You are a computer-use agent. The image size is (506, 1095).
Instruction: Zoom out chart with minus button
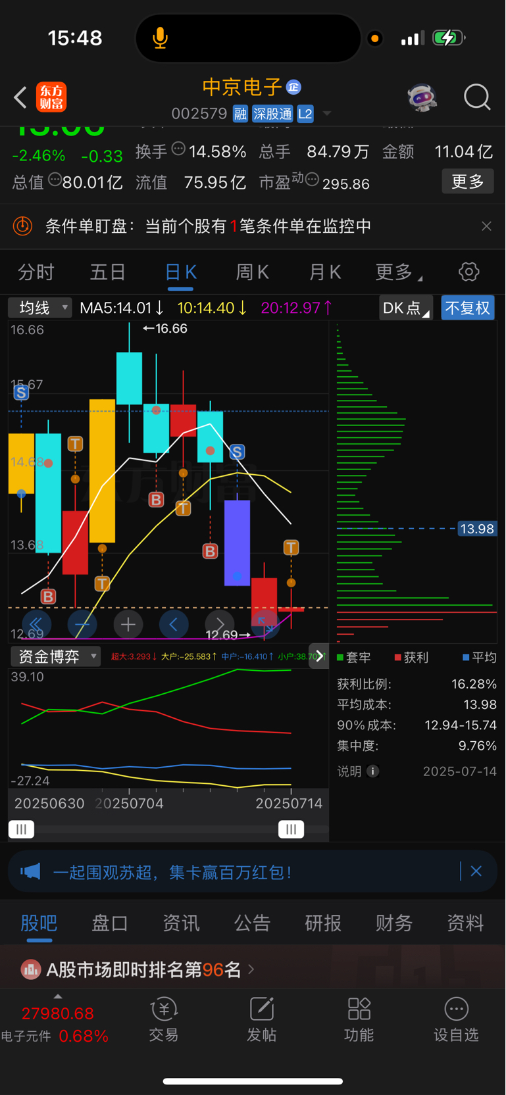pos(82,624)
